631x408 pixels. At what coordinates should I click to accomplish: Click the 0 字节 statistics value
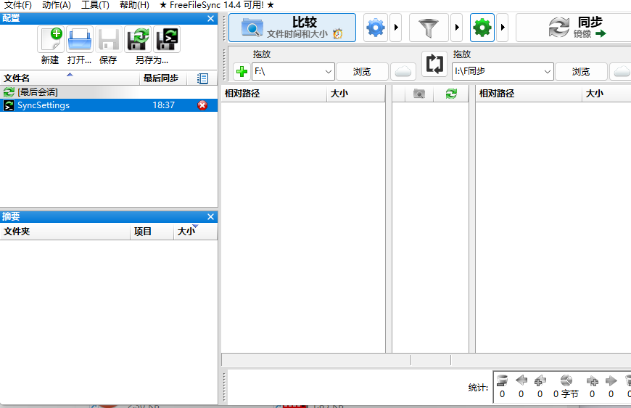pyautogui.click(x=566, y=394)
